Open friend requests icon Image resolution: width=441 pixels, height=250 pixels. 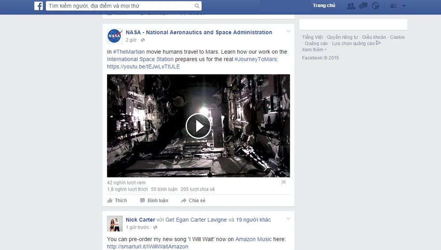point(351,6)
